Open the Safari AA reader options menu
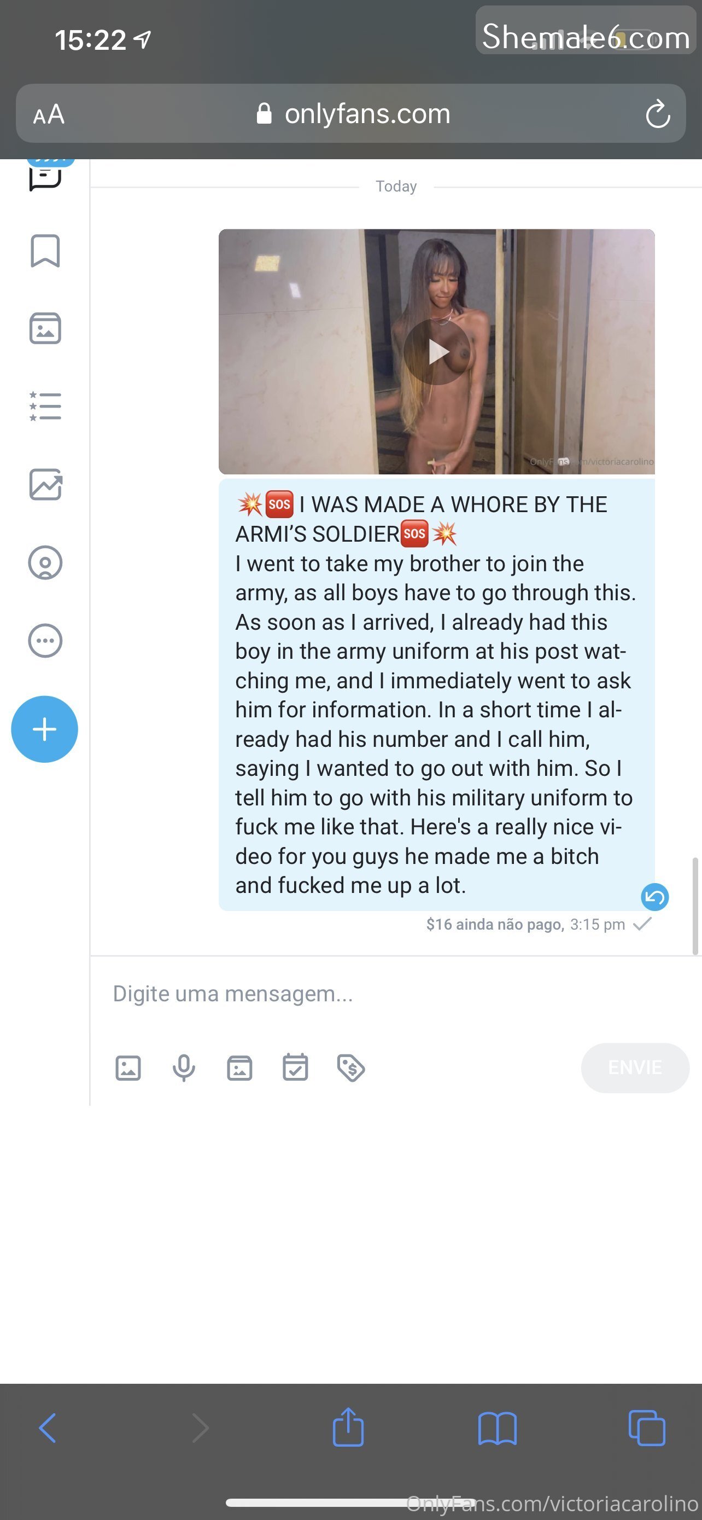 point(48,114)
